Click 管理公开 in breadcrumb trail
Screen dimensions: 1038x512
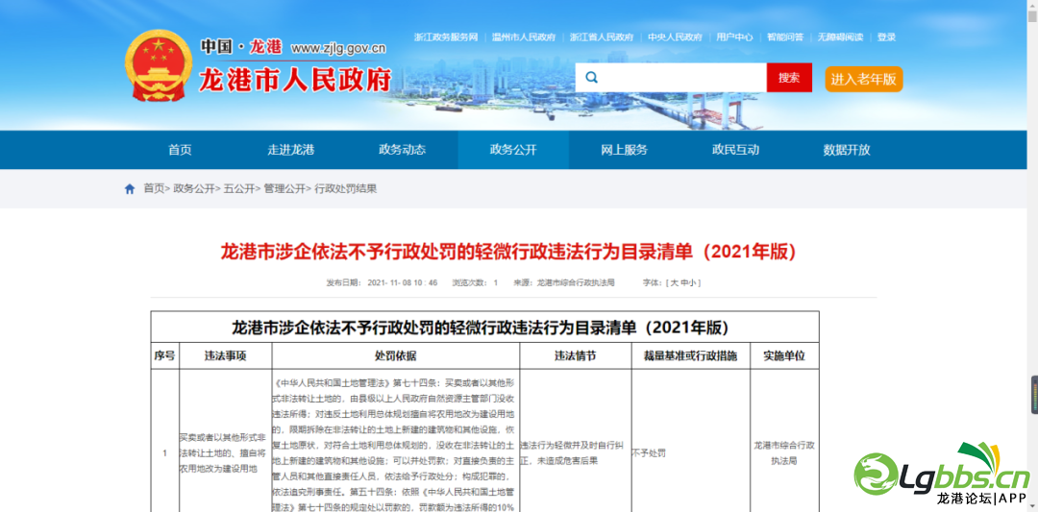(284, 189)
